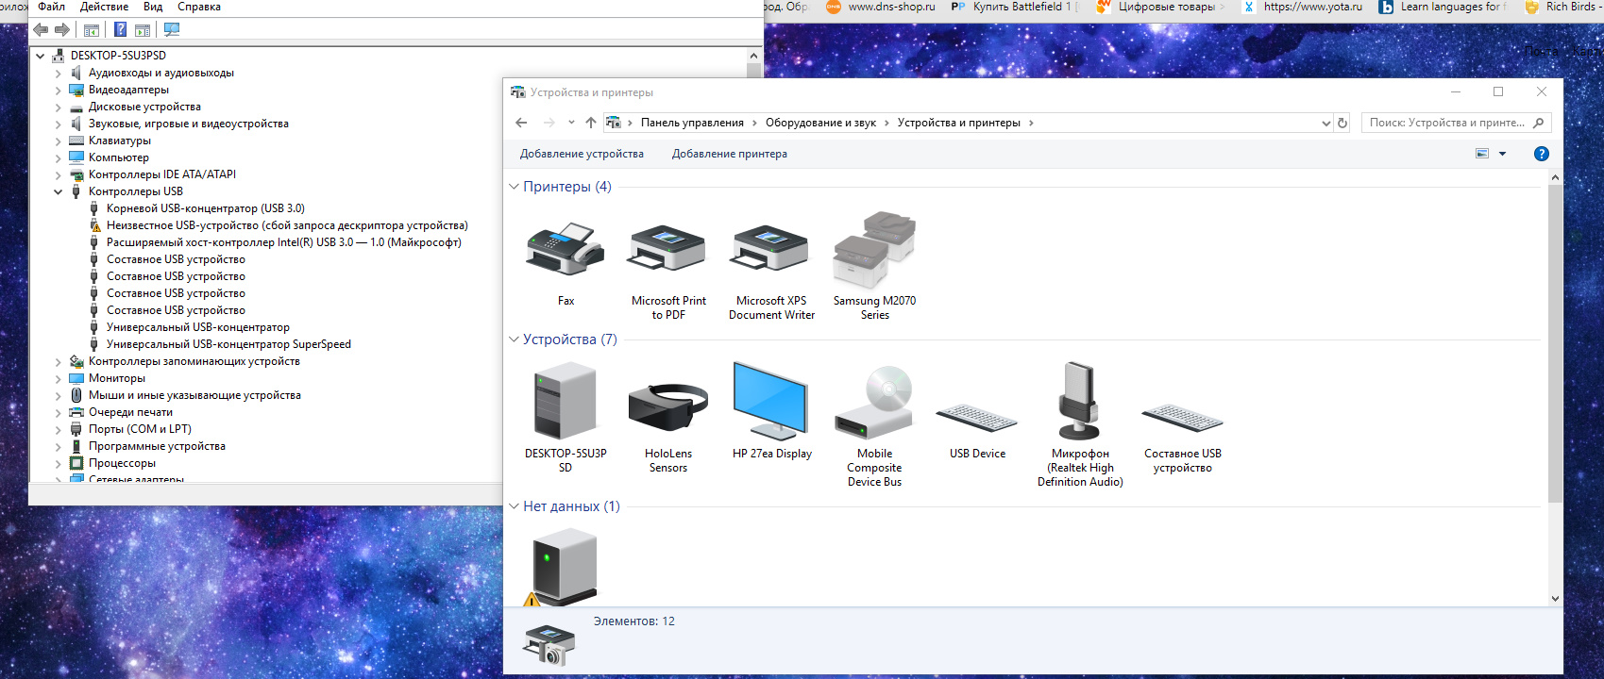
Task: Click Добавление принтера button
Action: pos(729,154)
